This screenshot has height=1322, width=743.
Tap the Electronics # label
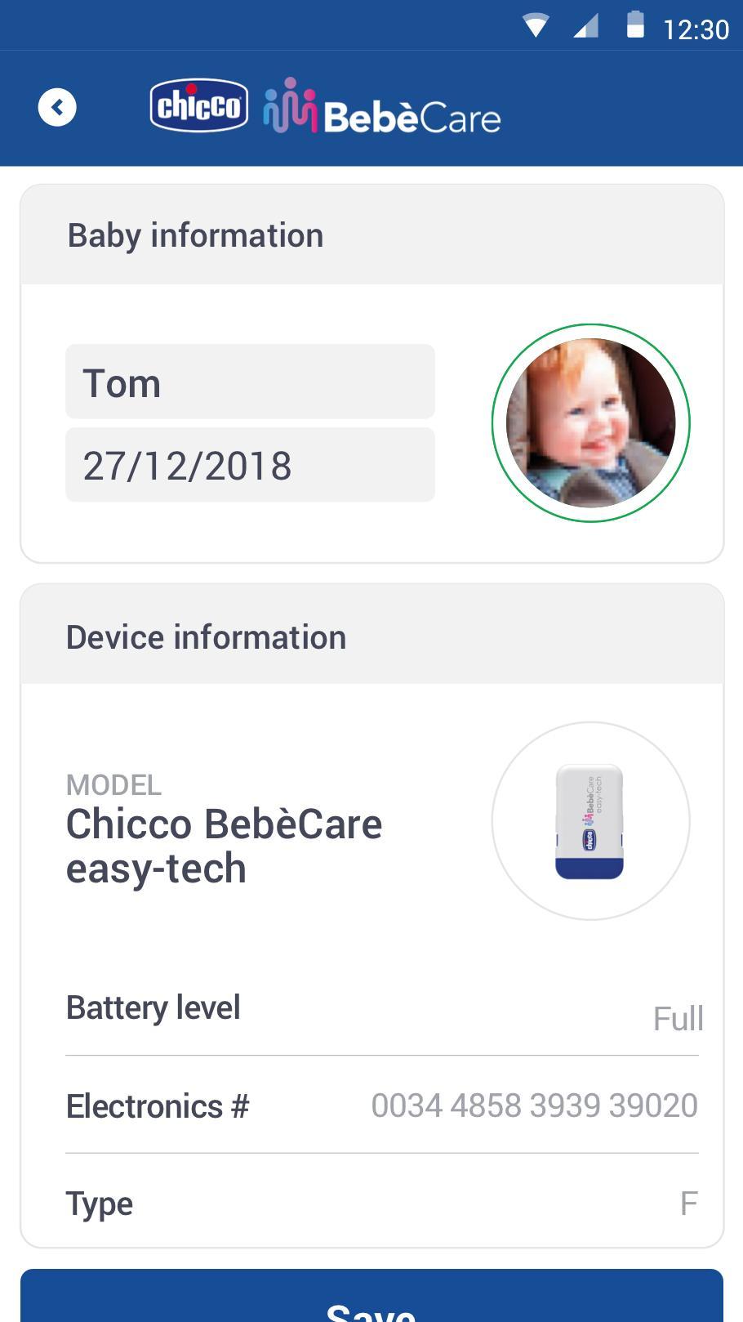[158, 1106]
